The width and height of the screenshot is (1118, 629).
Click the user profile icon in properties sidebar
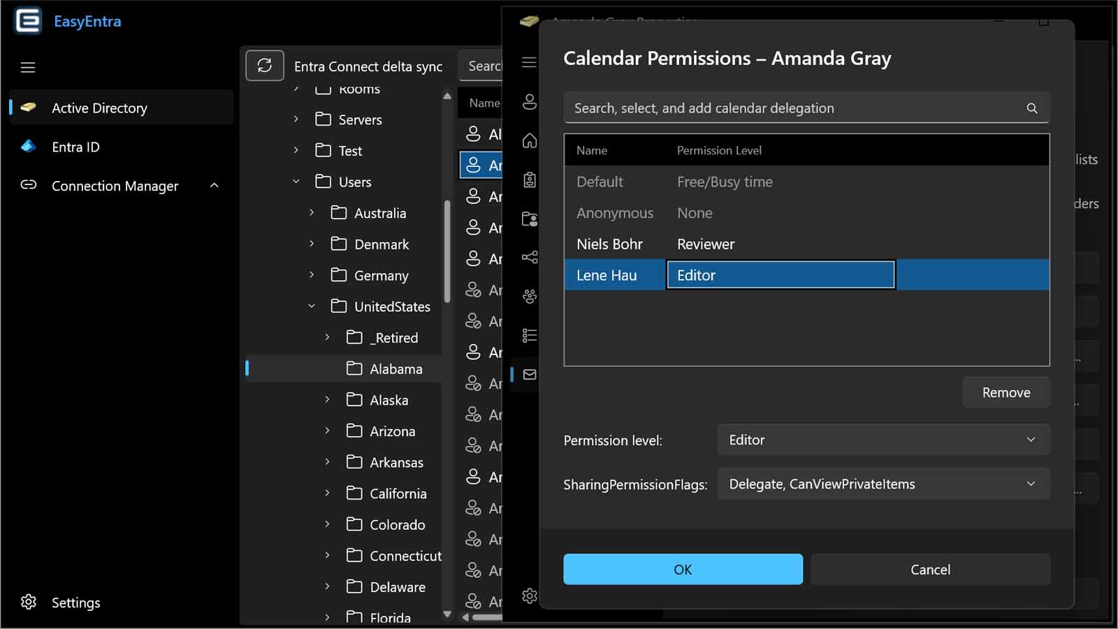point(530,102)
